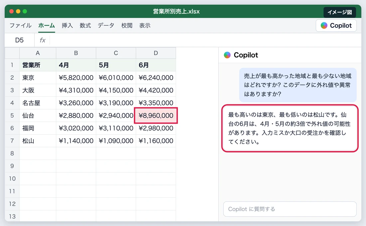The width and height of the screenshot is (366, 226).
Task: Click the Copilot button in the ribbon
Action: [336, 25]
